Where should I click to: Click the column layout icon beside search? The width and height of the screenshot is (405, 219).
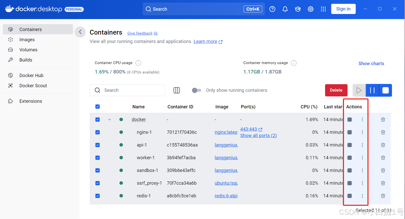[x=177, y=90]
